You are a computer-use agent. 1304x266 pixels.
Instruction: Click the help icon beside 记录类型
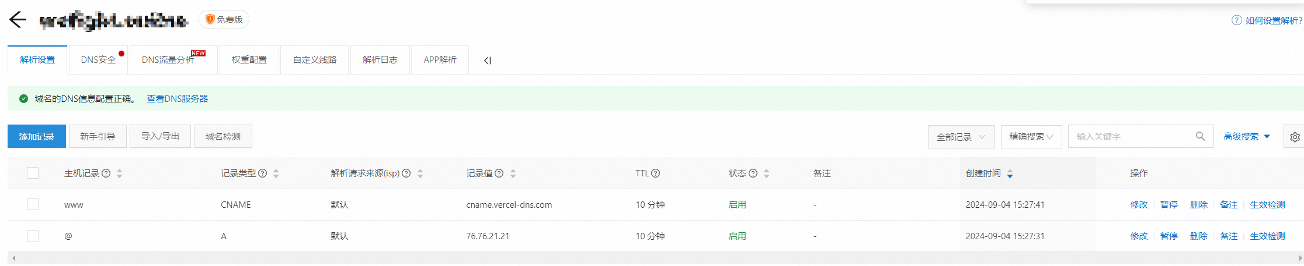[x=263, y=173]
